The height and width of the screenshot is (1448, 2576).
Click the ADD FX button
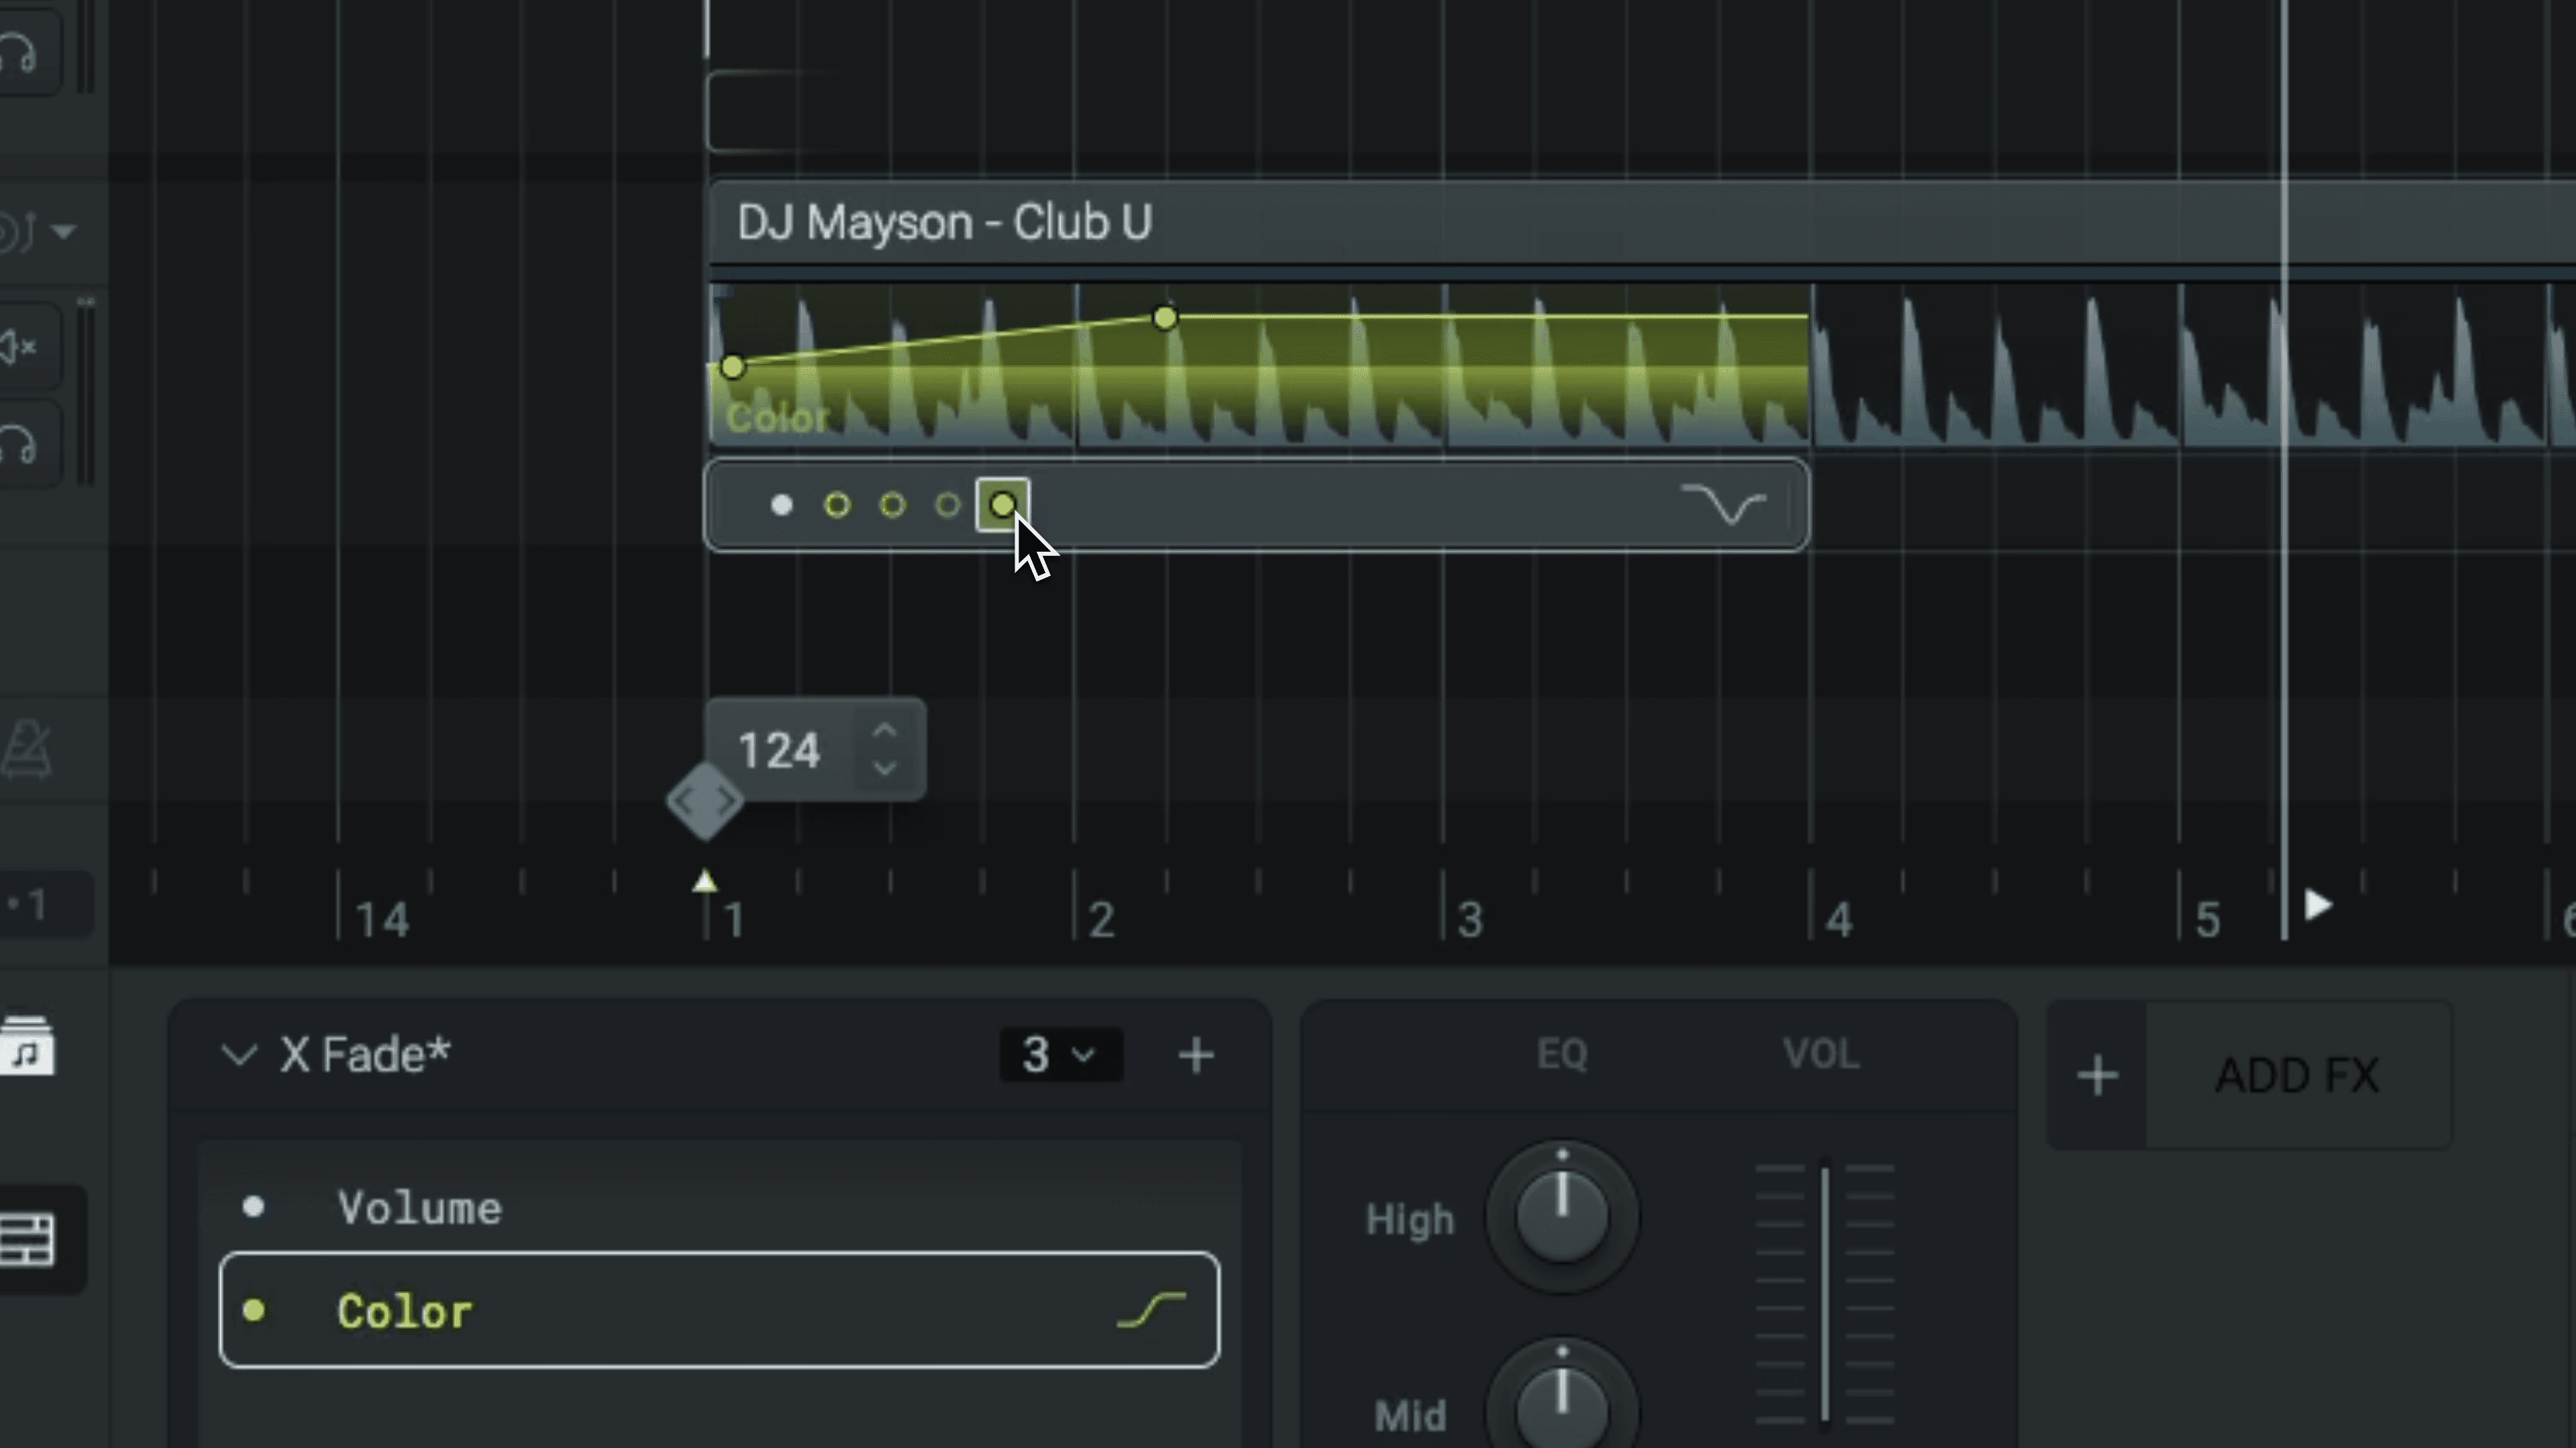2296,1076
